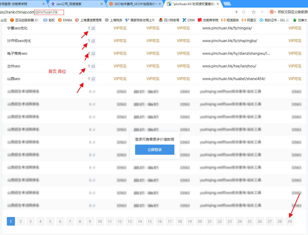This screenshot has width=308, height=235.
Task: Switch to the SEO包年费用 tab
Action: (134, 4)
